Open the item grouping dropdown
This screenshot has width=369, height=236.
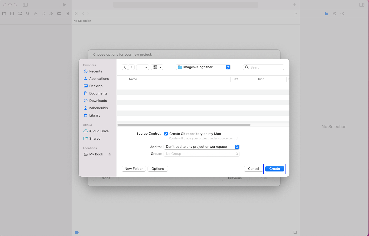(157, 67)
